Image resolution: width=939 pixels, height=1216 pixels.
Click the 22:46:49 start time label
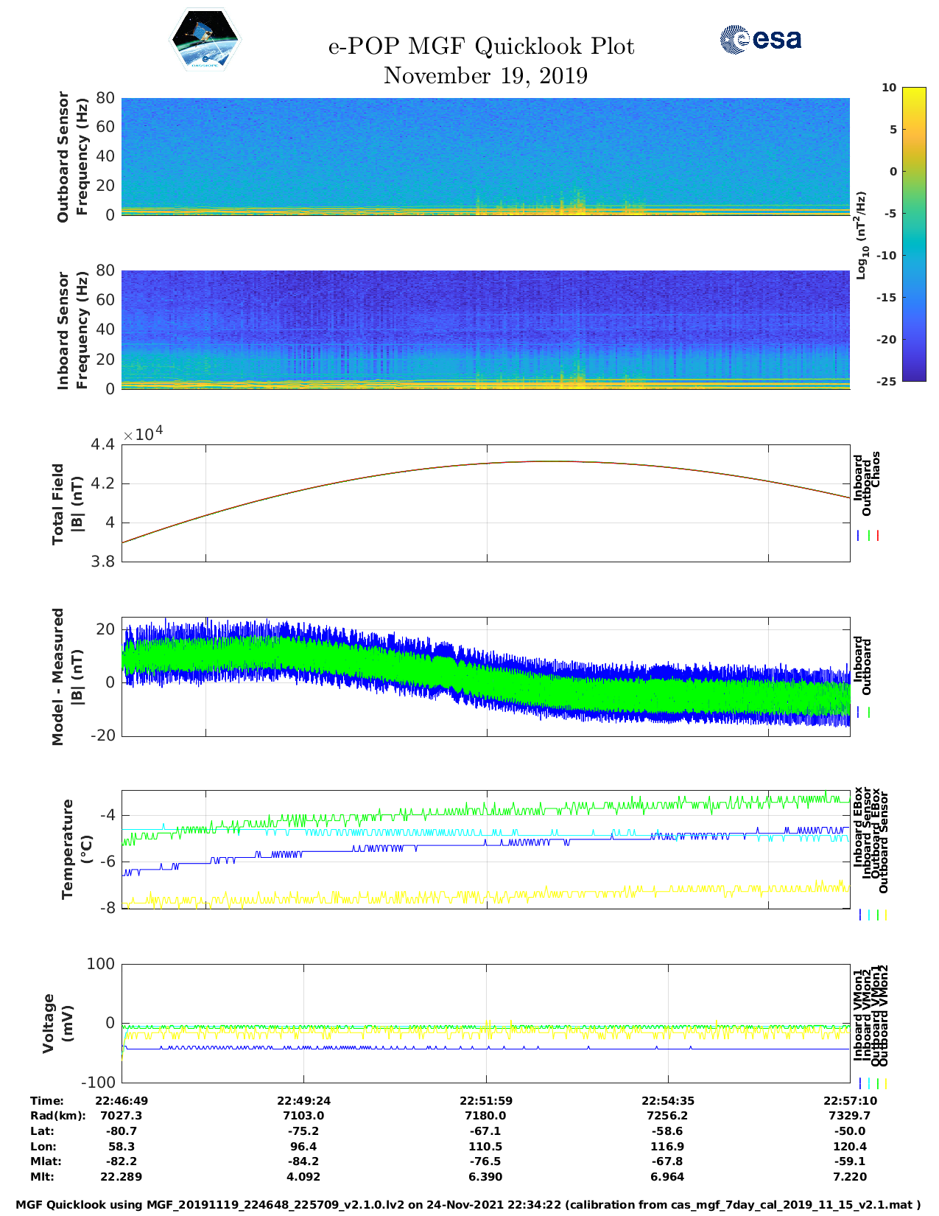[x=122, y=1100]
